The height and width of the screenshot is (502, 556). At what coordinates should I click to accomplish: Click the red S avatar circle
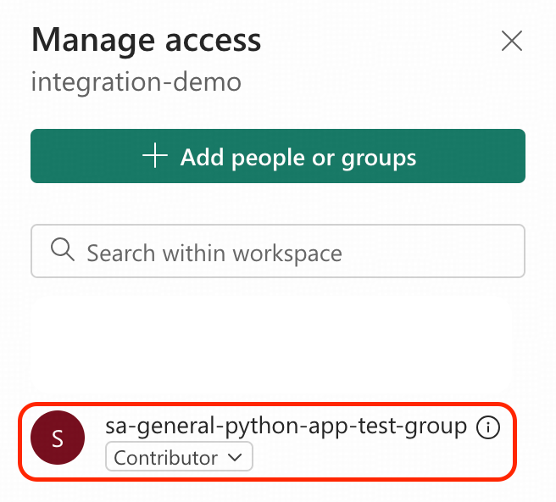(58, 438)
